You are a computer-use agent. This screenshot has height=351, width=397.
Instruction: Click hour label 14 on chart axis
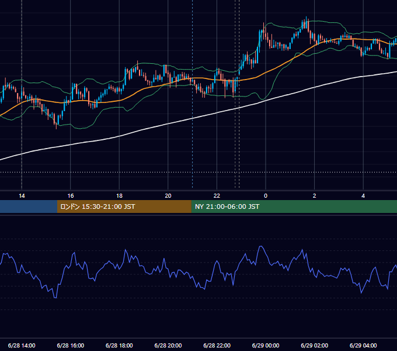pos(22,196)
